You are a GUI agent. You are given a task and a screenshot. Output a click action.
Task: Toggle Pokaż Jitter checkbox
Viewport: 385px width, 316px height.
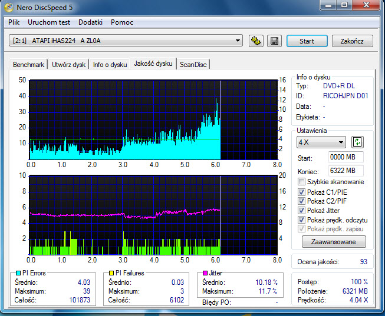(x=301, y=210)
